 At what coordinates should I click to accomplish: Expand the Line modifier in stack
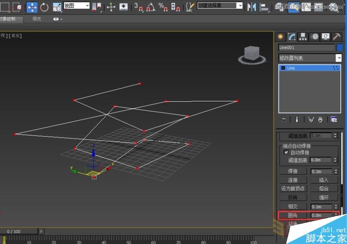pyautogui.click(x=283, y=68)
